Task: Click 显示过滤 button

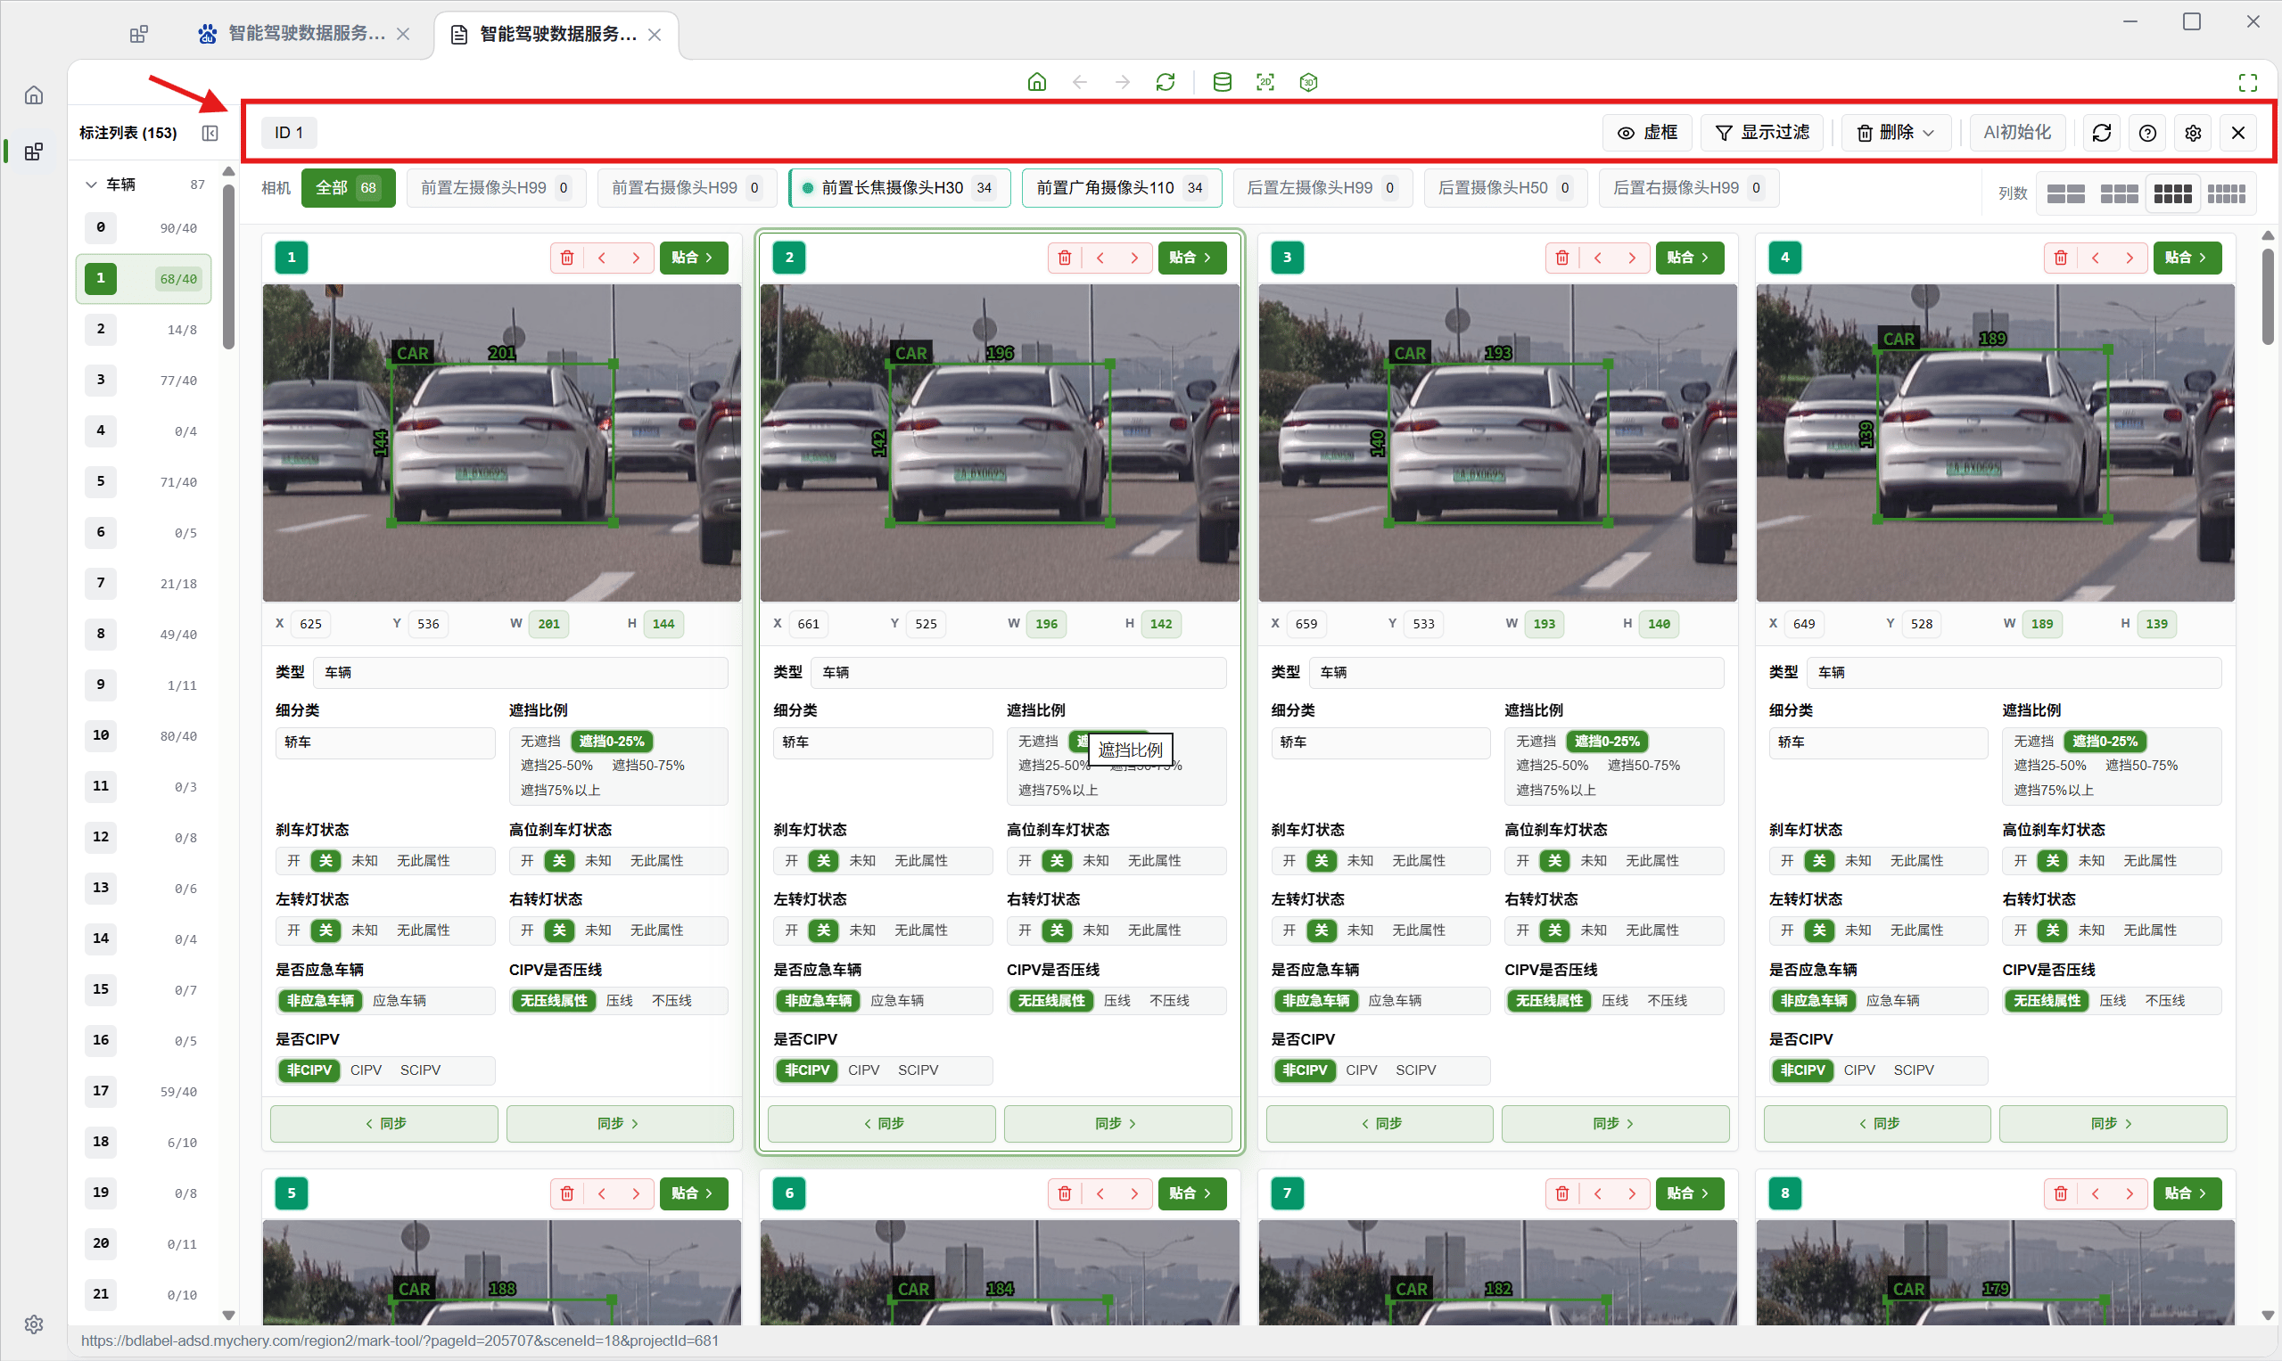Action: coord(1762,133)
